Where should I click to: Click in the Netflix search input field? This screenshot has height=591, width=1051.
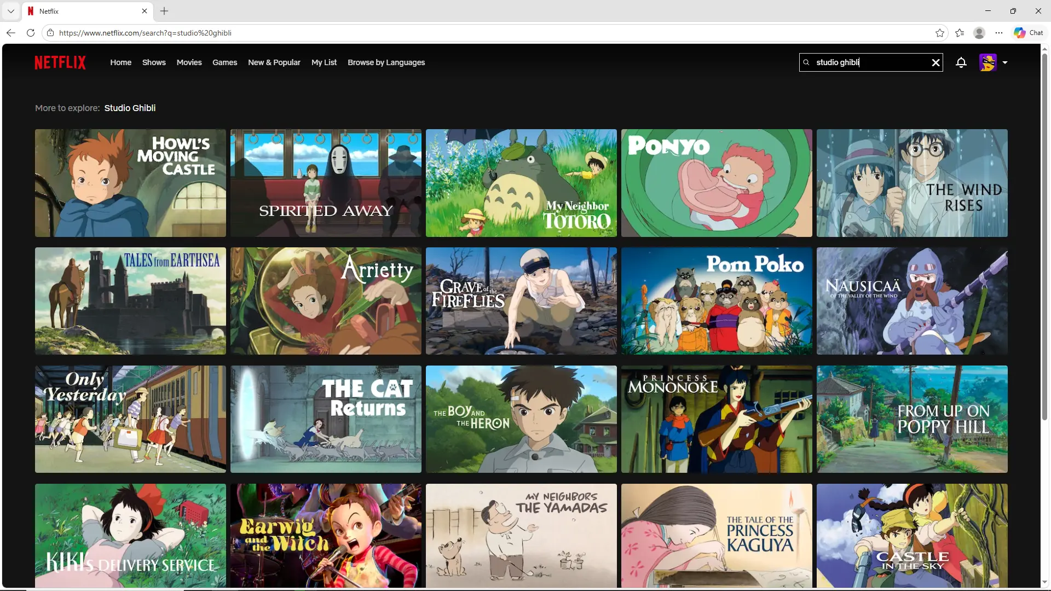click(870, 62)
